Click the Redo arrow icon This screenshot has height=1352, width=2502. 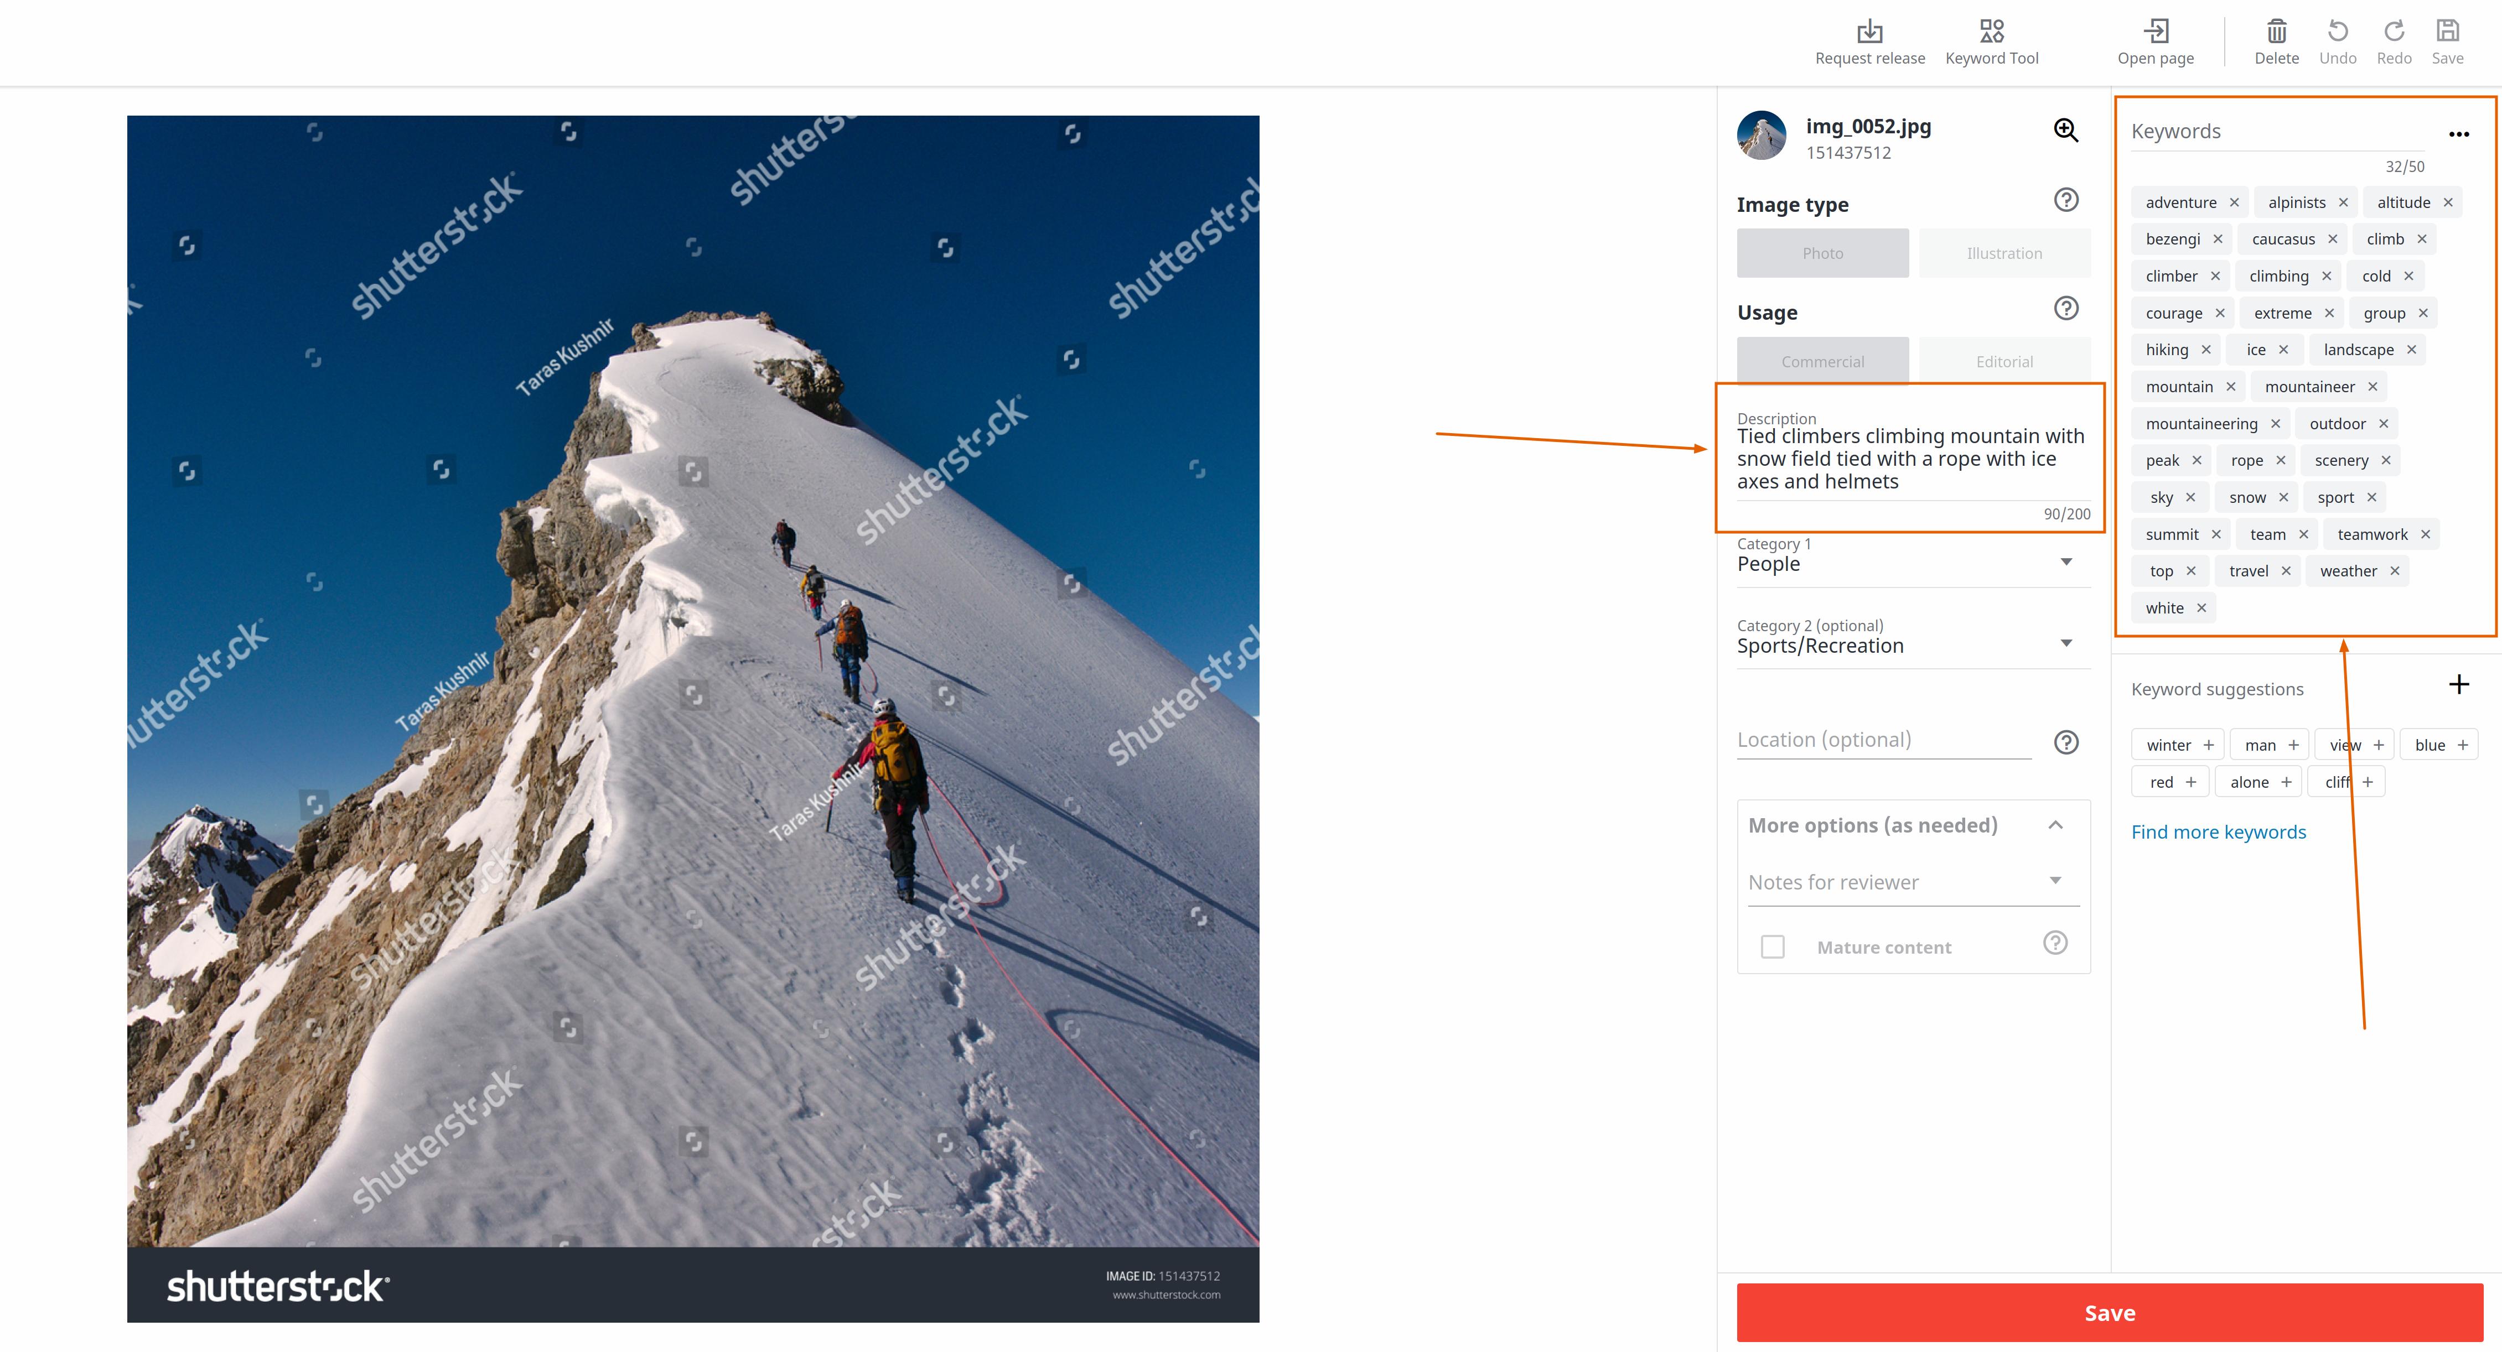[2393, 32]
